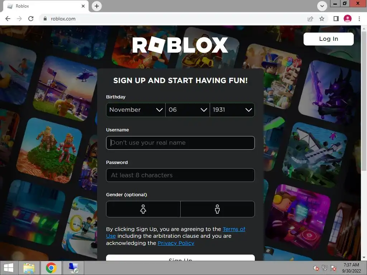Click the network tray icon
Screen dimensions: 367x275
click(325, 268)
